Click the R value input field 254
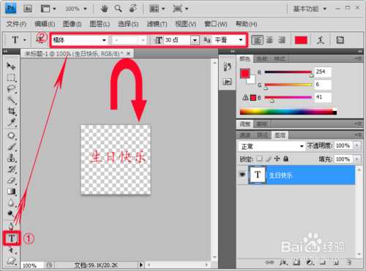This screenshot has width=366, height=271. click(x=323, y=72)
